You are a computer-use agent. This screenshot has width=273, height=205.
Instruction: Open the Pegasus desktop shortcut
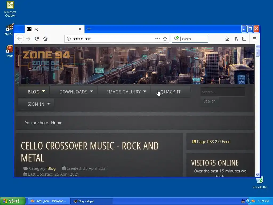[10, 51]
